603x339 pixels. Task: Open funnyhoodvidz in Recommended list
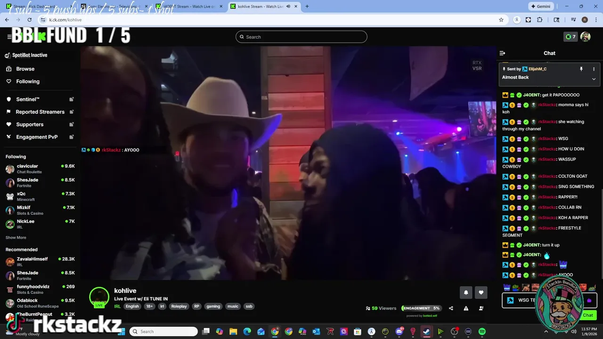tap(40, 289)
